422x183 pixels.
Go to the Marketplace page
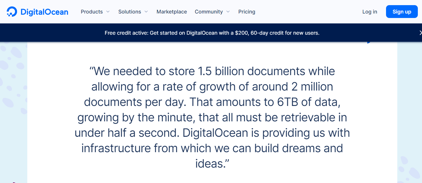[172, 12]
